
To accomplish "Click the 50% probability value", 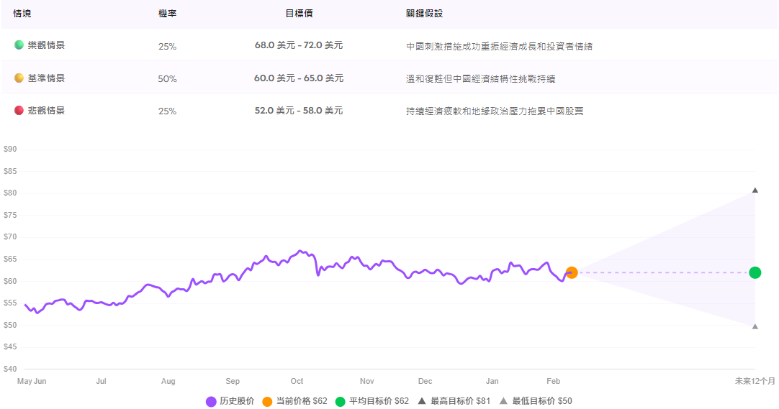I will 168,79.
